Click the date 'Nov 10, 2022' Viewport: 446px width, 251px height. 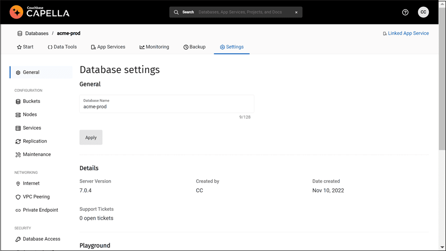point(328,190)
